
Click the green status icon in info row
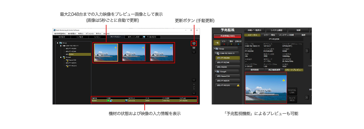[x=108, y=101]
